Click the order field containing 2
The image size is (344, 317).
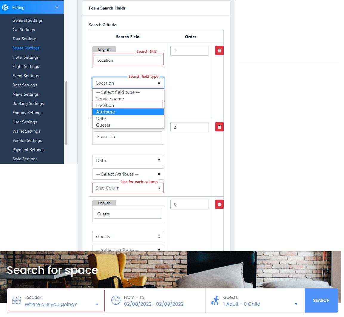click(x=189, y=127)
